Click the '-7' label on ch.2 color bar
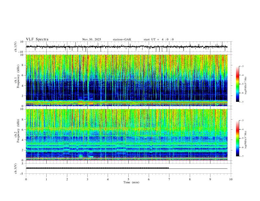This screenshot has width=260, height=201. [242, 156]
